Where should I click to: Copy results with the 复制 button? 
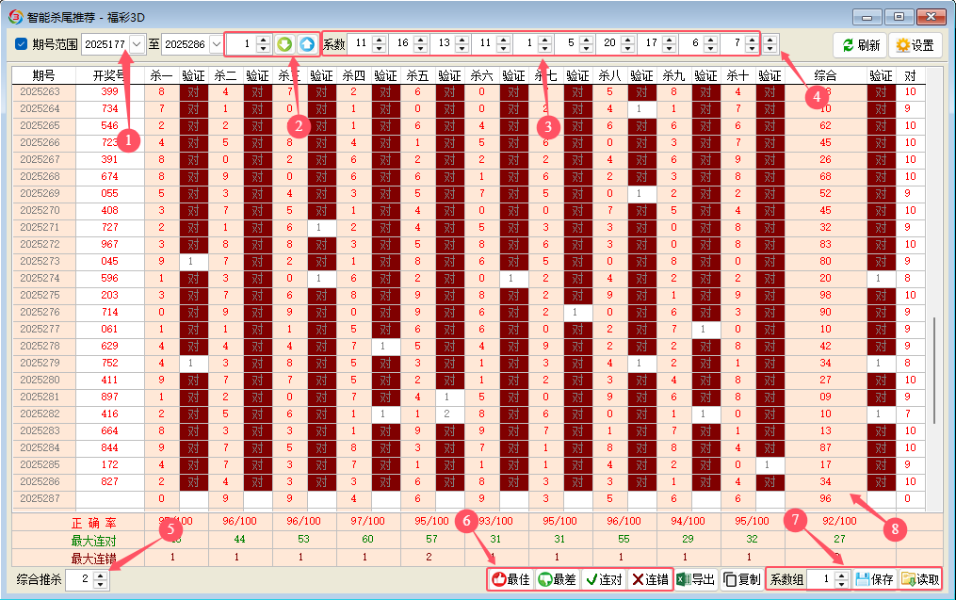(742, 580)
